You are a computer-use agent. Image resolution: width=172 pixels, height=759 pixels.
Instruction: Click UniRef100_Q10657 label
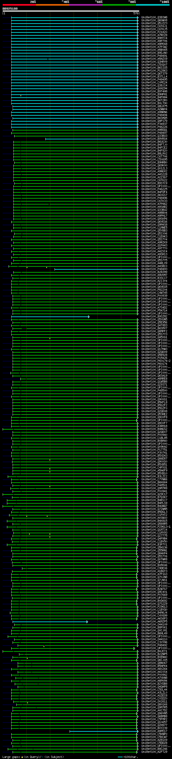[x=154, y=722]
